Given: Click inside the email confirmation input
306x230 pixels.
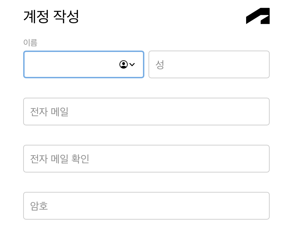Looking at the screenshot, I should click(x=146, y=159).
